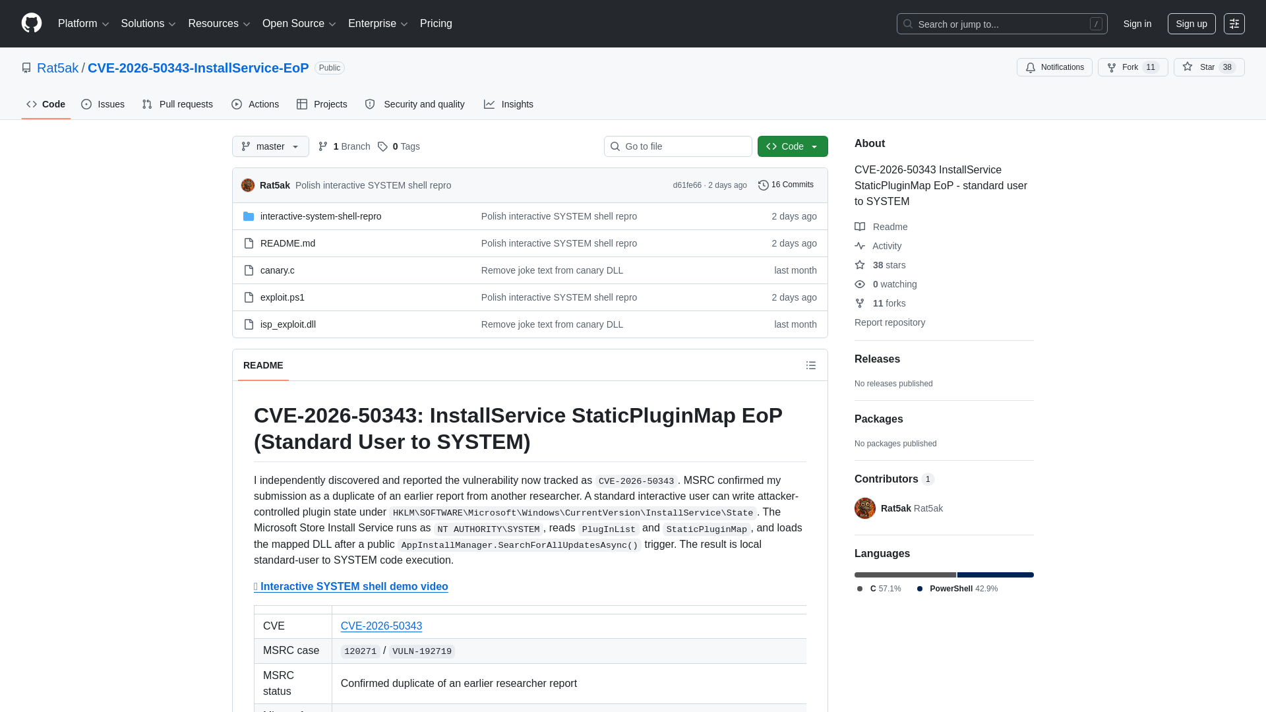This screenshot has height=712, width=1266.
Task: Expand the Open Source menu
Action: [x=299, y=24]
